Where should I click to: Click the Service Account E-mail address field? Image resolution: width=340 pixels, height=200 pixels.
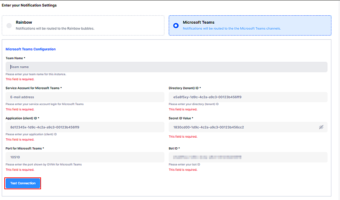(x=85, y=97)
